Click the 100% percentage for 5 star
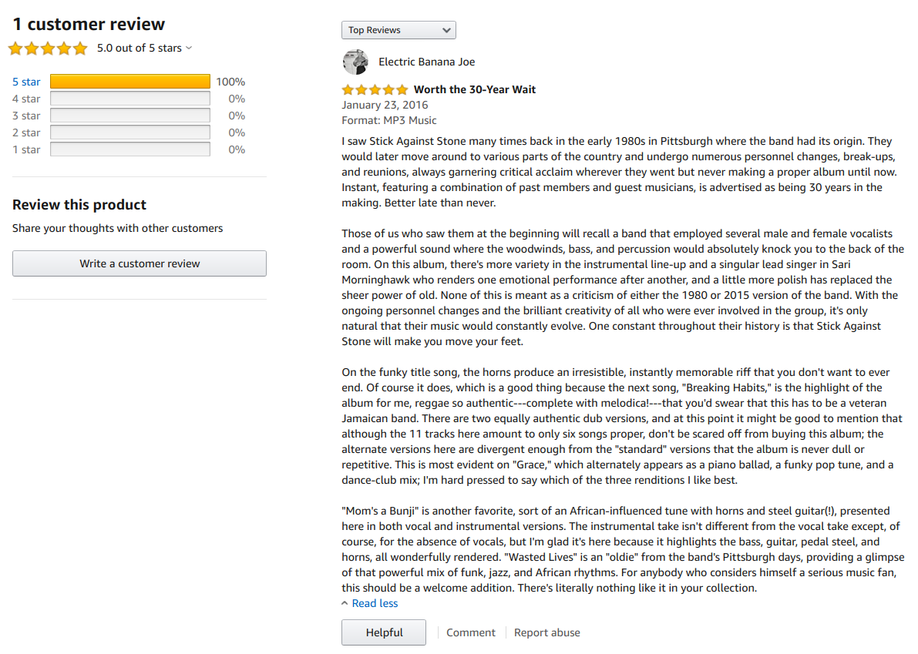The height and width of the screenshot is (654, 918). (x=230, y=82)
